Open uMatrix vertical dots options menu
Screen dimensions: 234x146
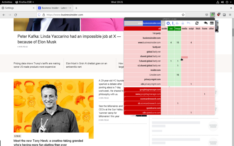173,23
